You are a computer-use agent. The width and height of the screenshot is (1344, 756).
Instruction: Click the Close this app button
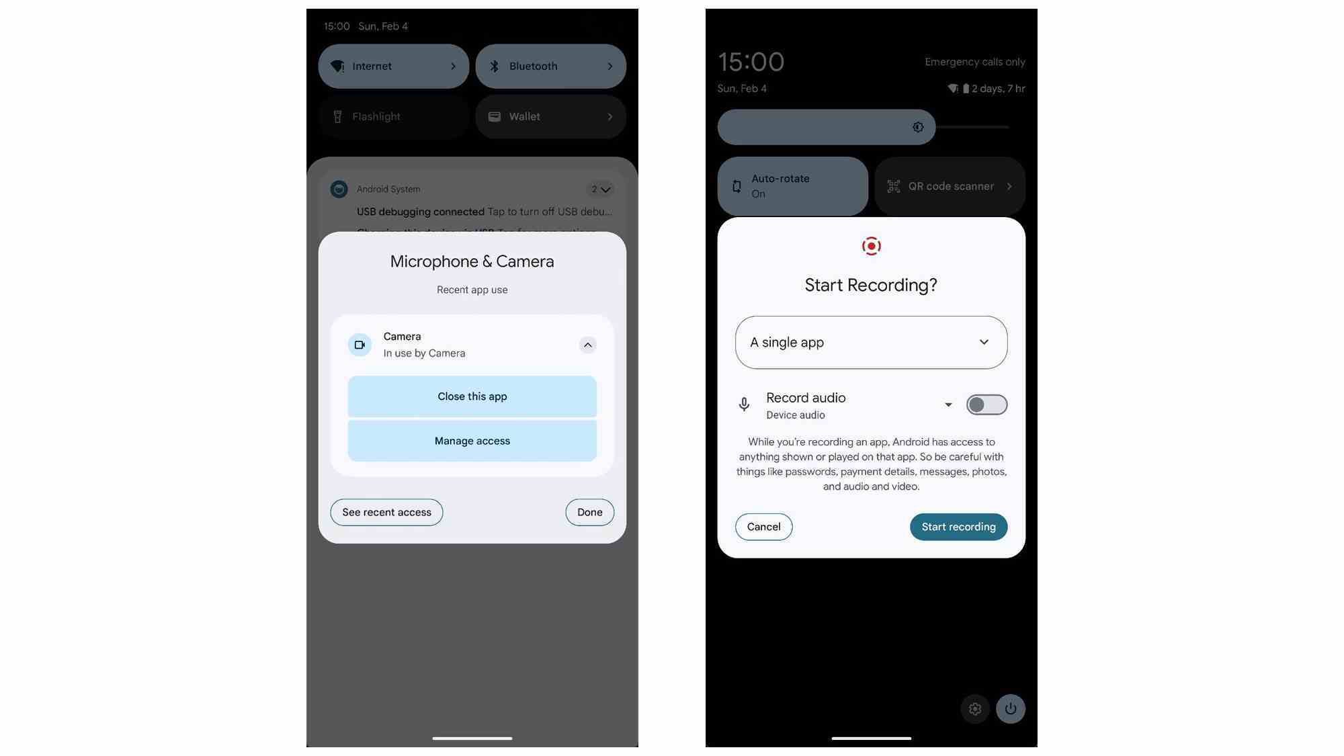click(472, 396)
